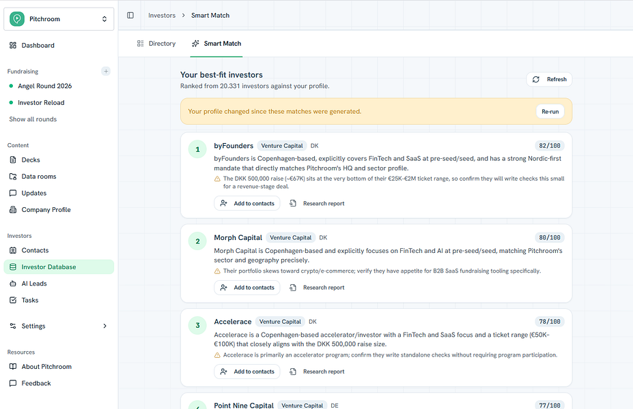Expand the Settings submenu
This screenshot has height=409, width=633.
coord(59,326)
